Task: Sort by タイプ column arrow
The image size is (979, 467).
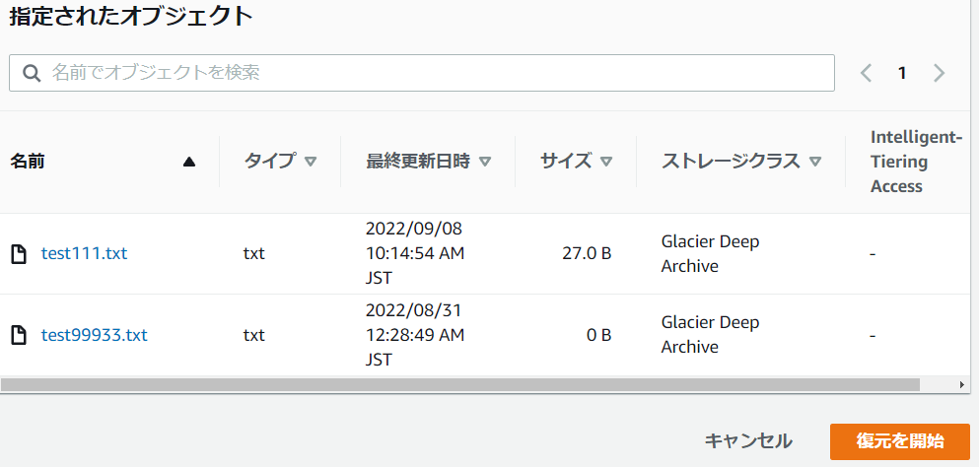Action: coord(311,162)
